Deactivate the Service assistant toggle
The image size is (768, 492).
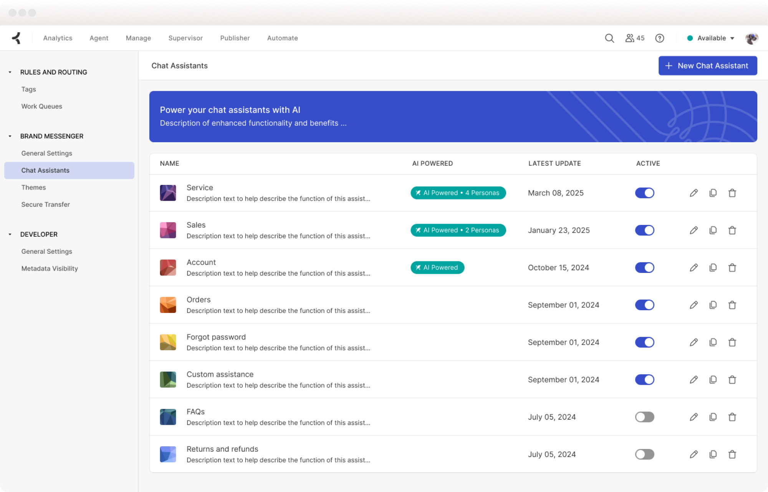pyautogui.click(x=645, y=193)
